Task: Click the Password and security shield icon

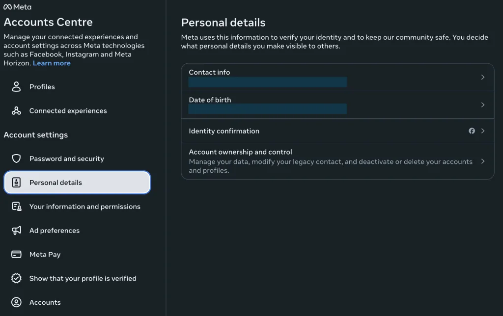Action: (17, 158)
